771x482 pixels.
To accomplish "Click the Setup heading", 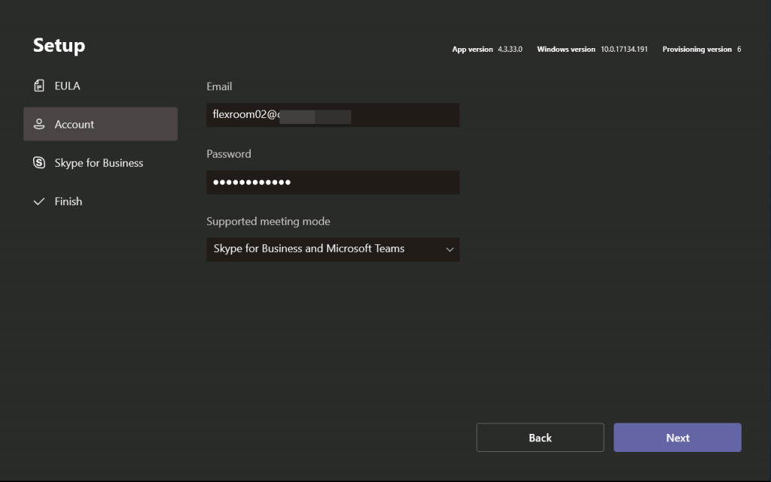I will point(59,45).
